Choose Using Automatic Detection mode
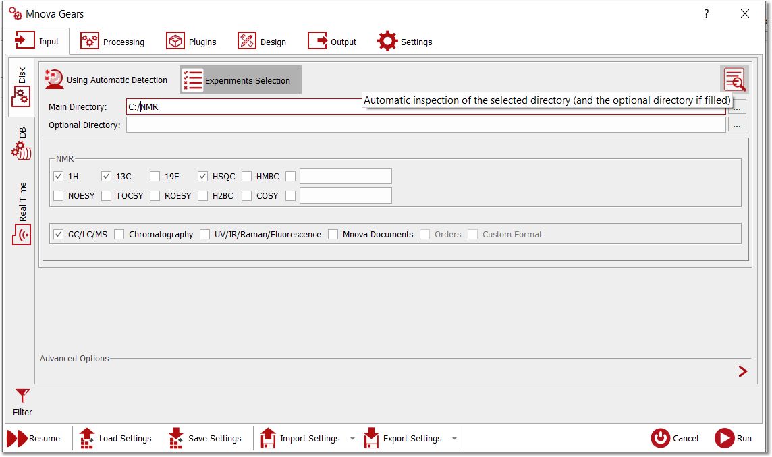The height and width of the screenshot is (457, 772). point(107,80)
